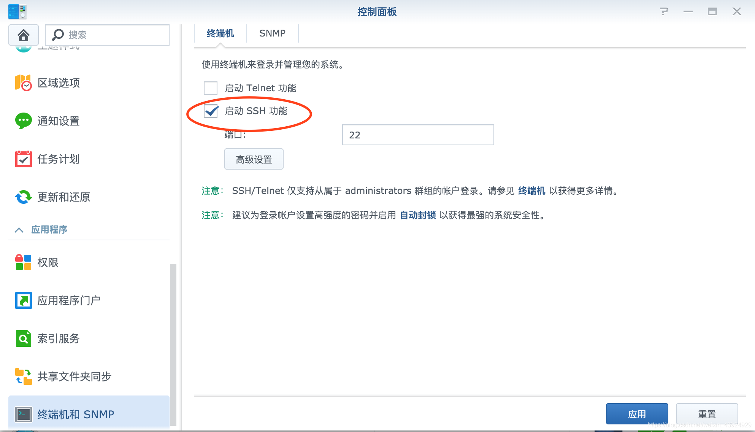Open Update and Restore (更新和还原) icon
Image resolution: width=755 pixels, height=432 pixels.
tap(23, 197)
